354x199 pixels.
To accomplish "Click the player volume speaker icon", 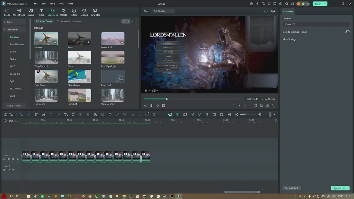I will click(x=267, y=106).
